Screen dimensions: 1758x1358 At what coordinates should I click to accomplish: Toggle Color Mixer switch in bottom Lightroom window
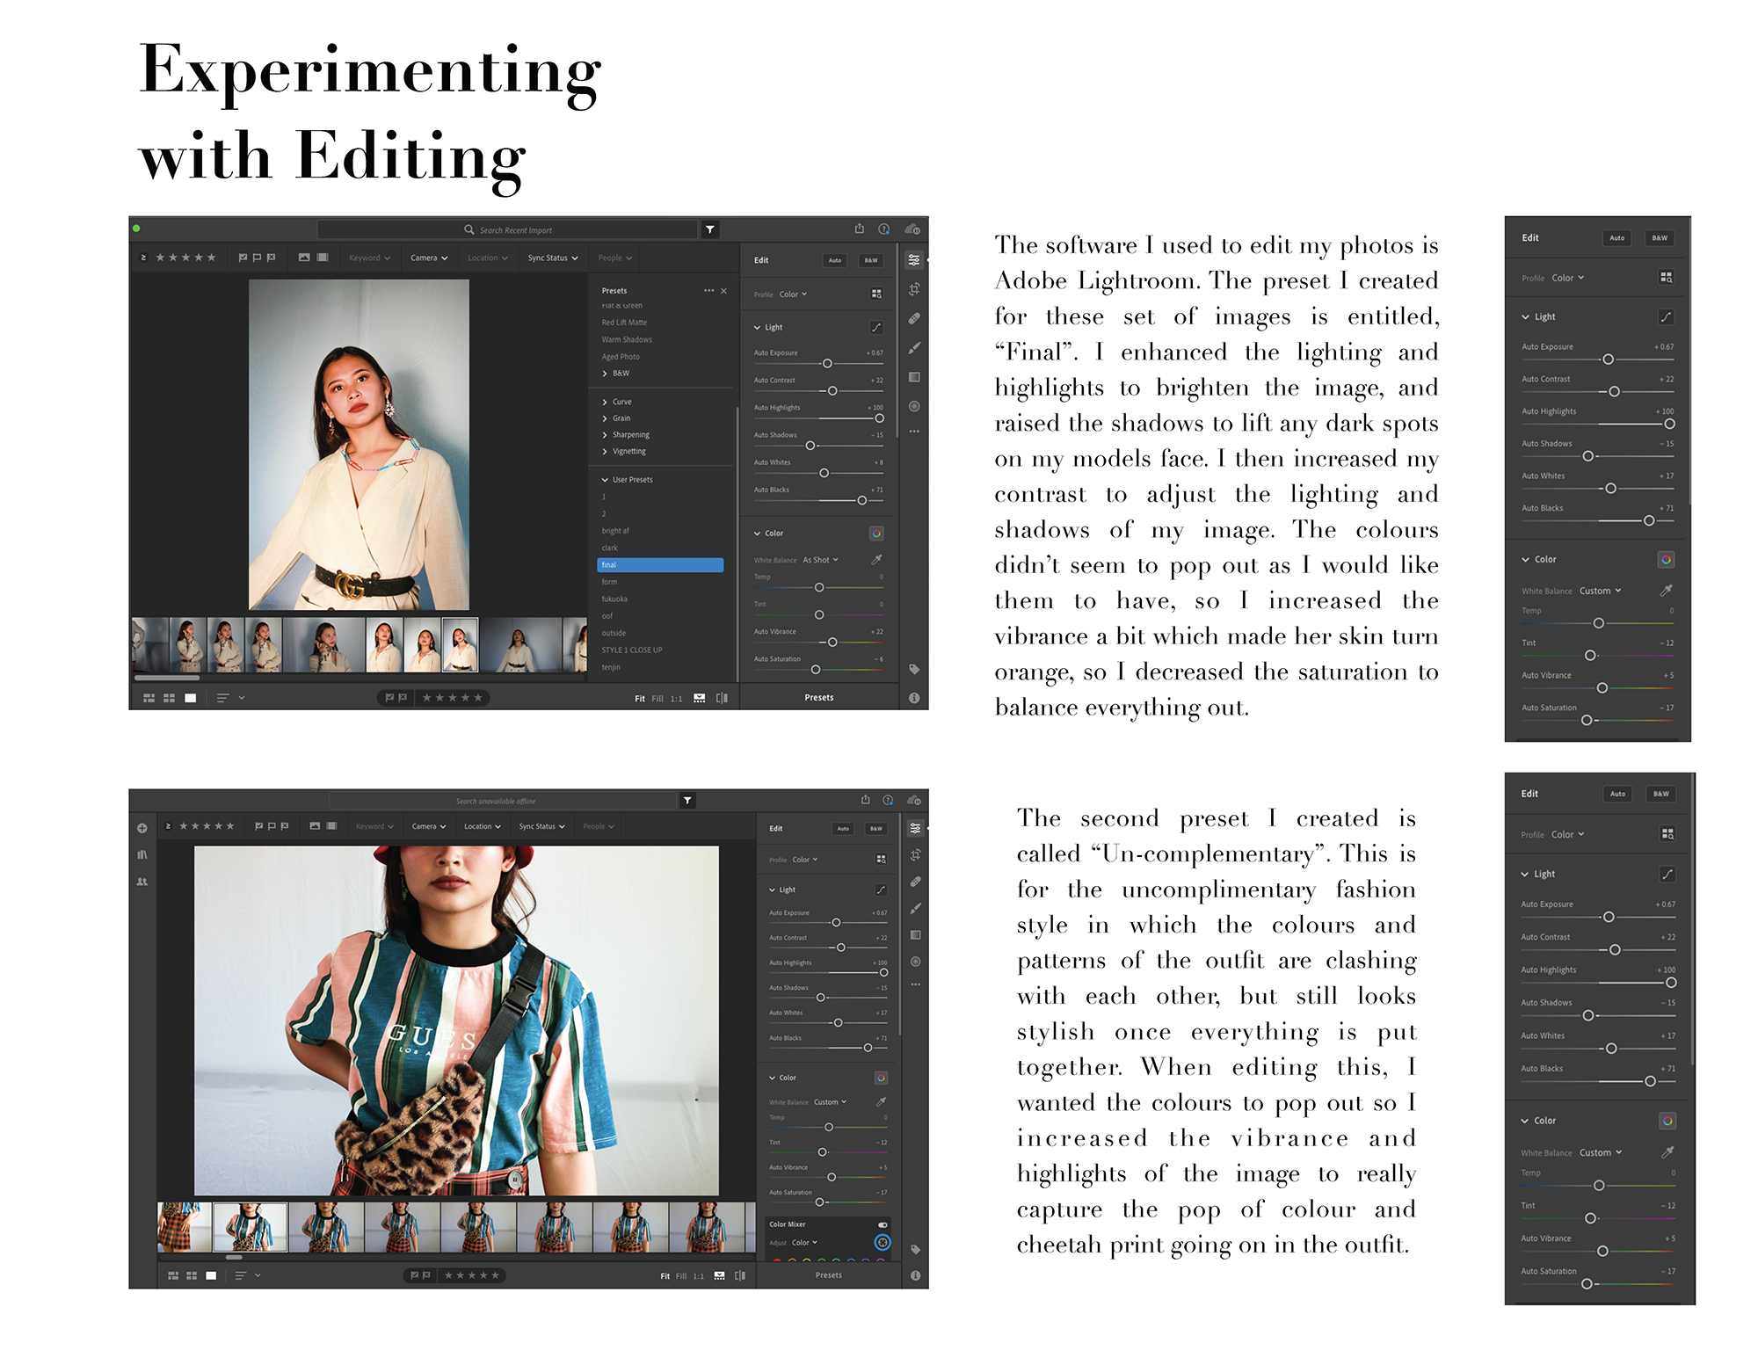tap(883, 1224)
